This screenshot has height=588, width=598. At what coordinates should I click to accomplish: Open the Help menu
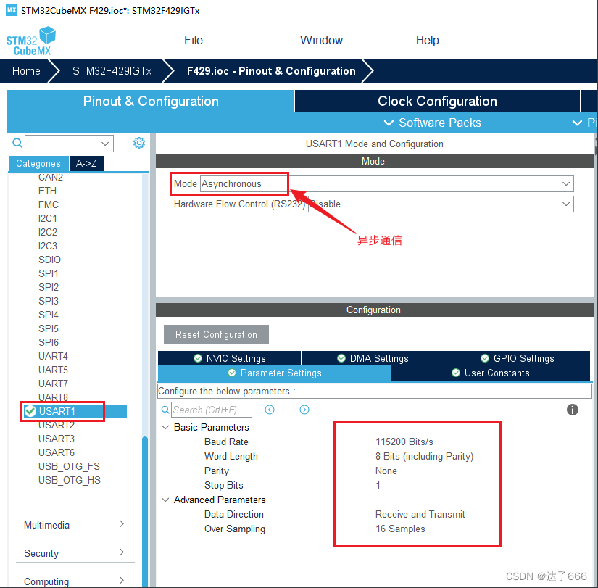[x=427, y=40]
